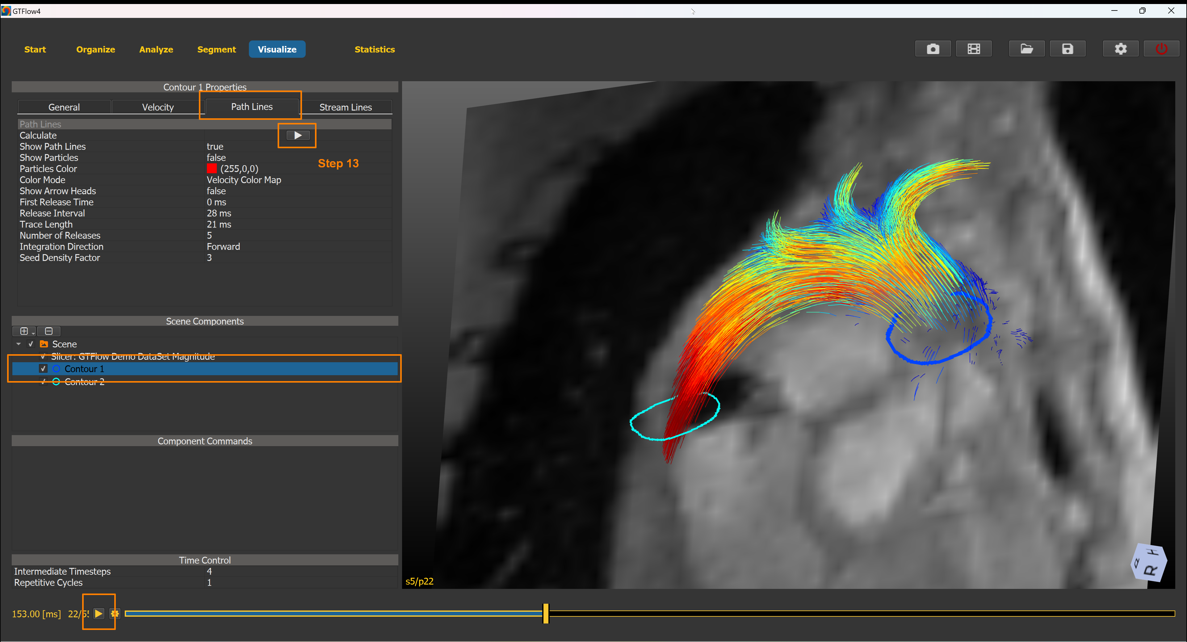Viewport: 1187px width, 642px height.
Task: Edit the First Release Time 0 ms value
Action: click(298, 202)
